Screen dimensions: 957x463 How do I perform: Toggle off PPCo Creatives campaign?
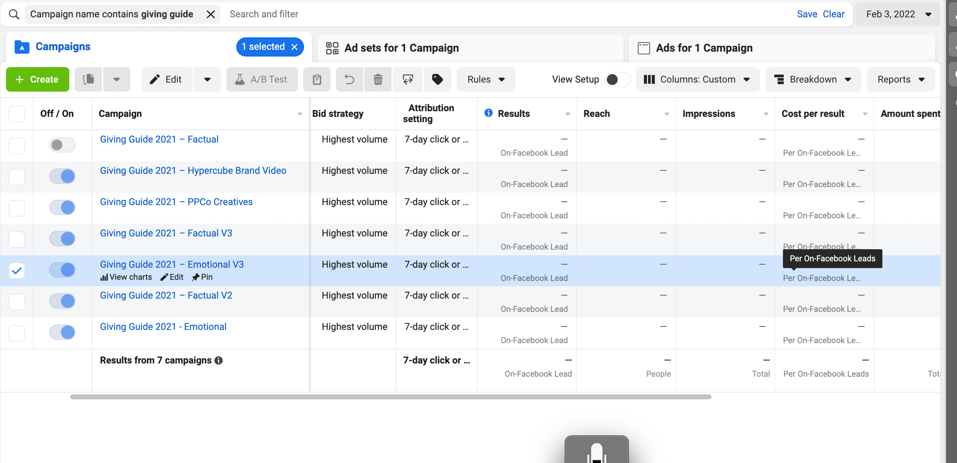click(62, 208)
